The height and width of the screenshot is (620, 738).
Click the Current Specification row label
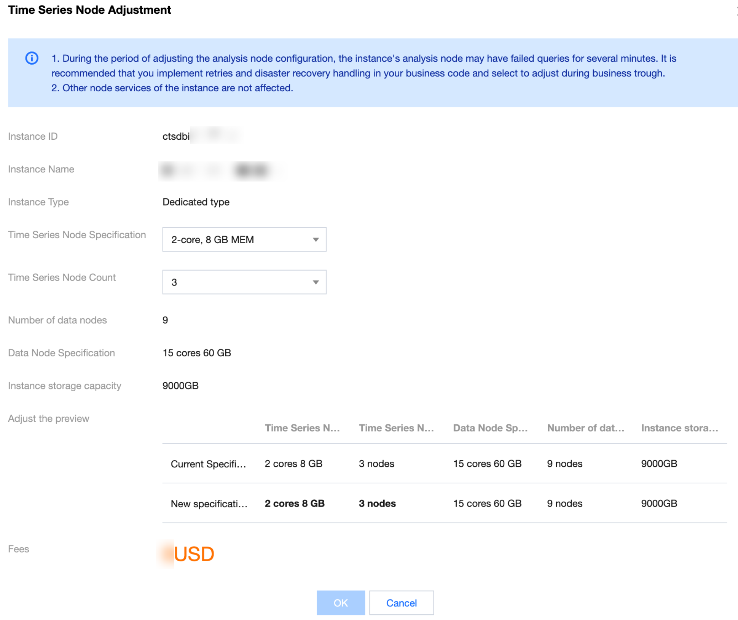tap(208, 464)
